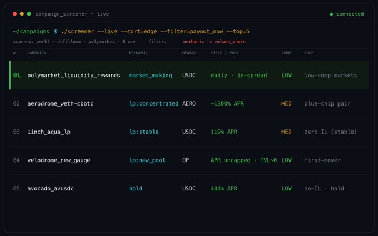Click row number 01
The image size is (378, 236).
[17, 75]
